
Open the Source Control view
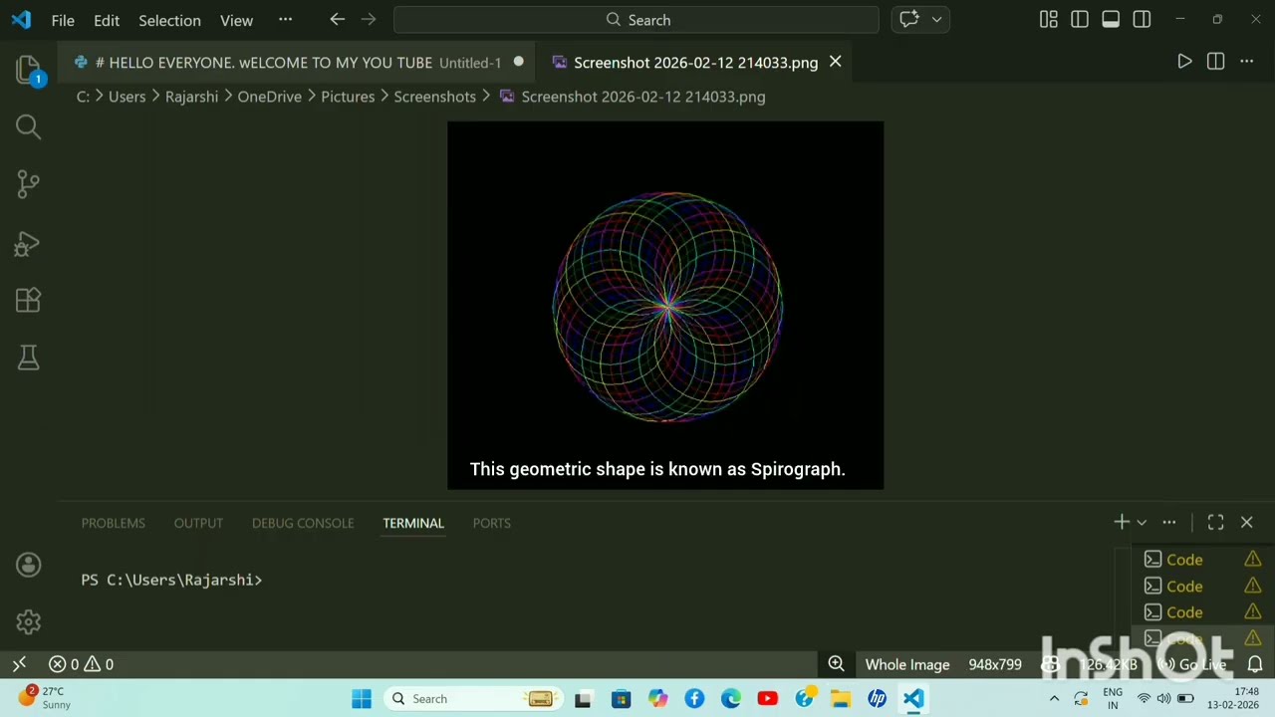point(28,183)
